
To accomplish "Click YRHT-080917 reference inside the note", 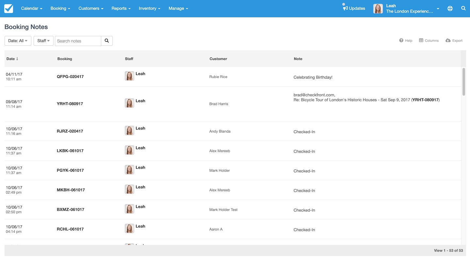I will [425, 100].
